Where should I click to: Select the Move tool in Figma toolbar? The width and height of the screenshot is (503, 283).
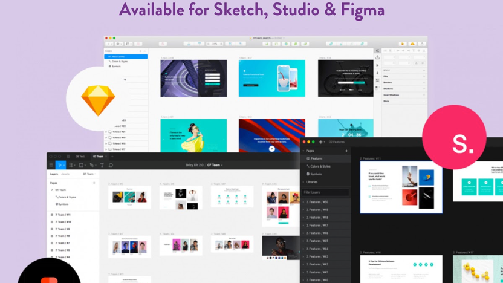(60, 165)
